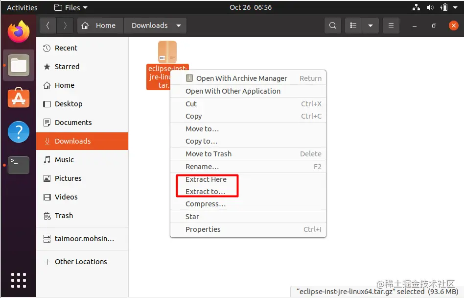Open the Files app menu in top bar
This screenshot has width=464, height=298.
tap(71, 7)
